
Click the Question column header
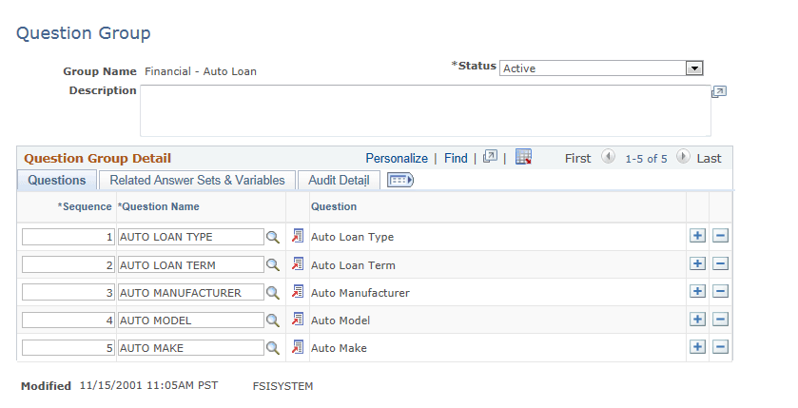pos(334,206)
